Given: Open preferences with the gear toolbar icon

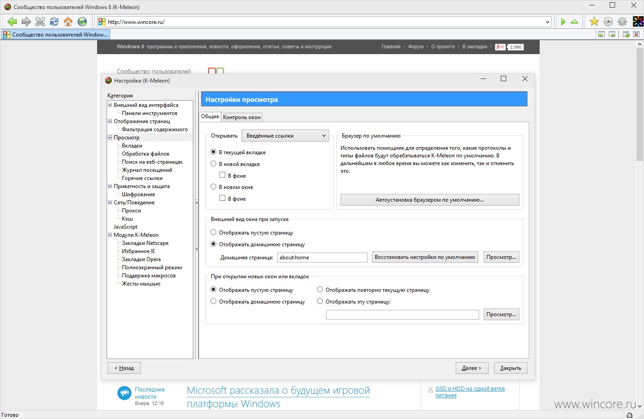Looking at the screenshot, I should tap(622, 22).
